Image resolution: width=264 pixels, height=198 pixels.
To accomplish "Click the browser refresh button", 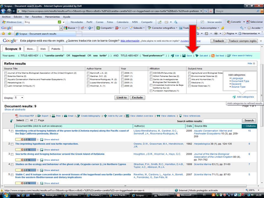I will click(x=206, y=11).
